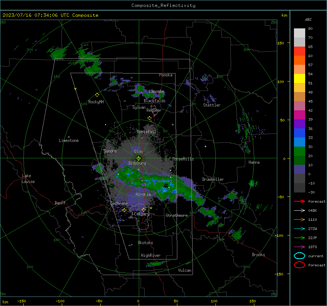327x306 pixels.
Task: Click the Okotoks town label
Action: pyautogui.click(x=145, y=243)
